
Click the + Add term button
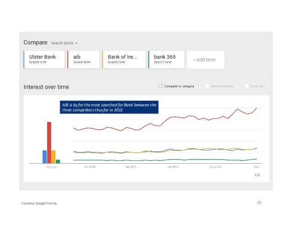(204, 60)
